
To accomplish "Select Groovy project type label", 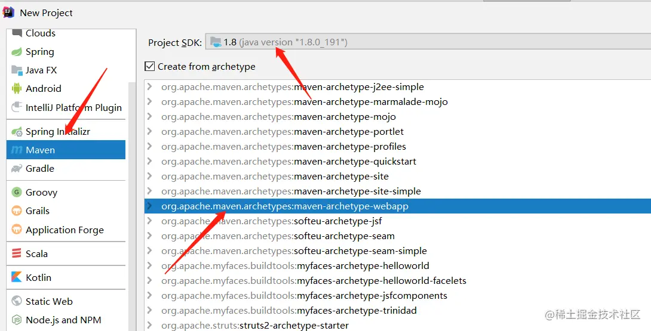I will (42, 193).
